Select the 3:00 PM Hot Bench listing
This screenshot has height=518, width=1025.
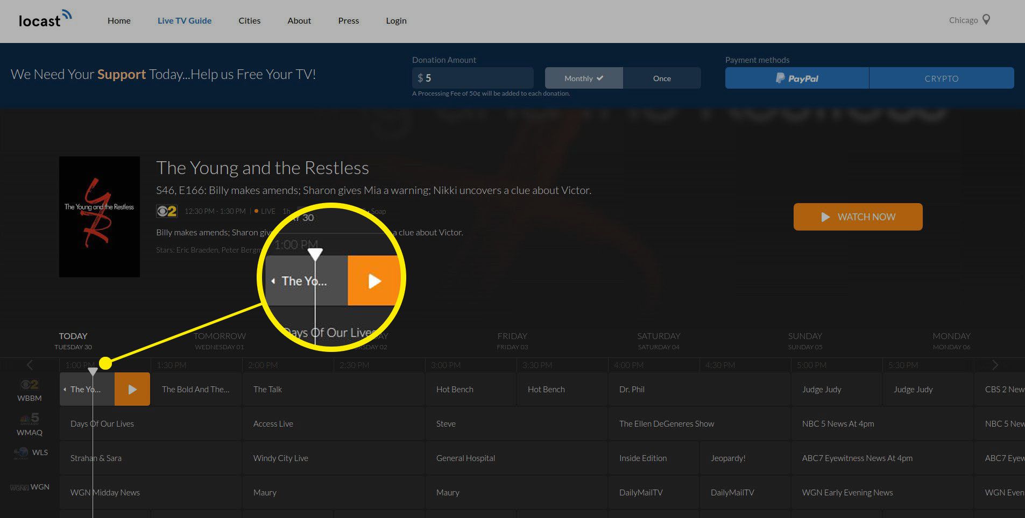[471, 389]
